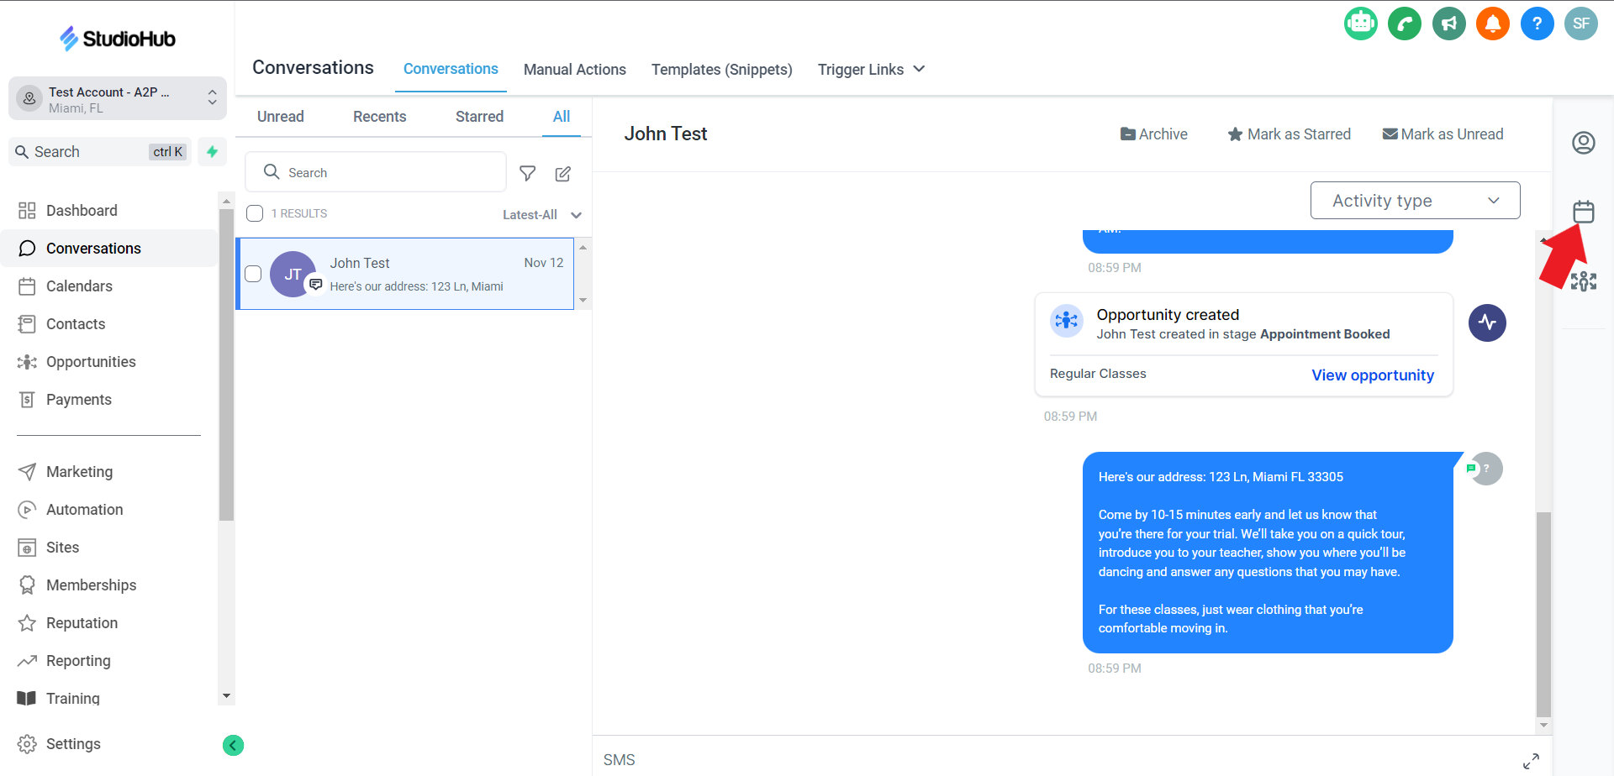Image resolution: width=1614 pixels, height=776 pixels.
Task: Open contact details person icon in right rail
Action: pyautogui.click(x=1584, y=143)
